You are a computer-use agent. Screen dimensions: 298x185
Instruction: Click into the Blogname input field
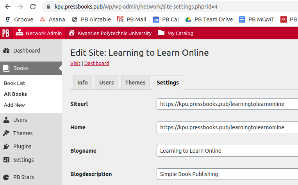pos(227,151)
